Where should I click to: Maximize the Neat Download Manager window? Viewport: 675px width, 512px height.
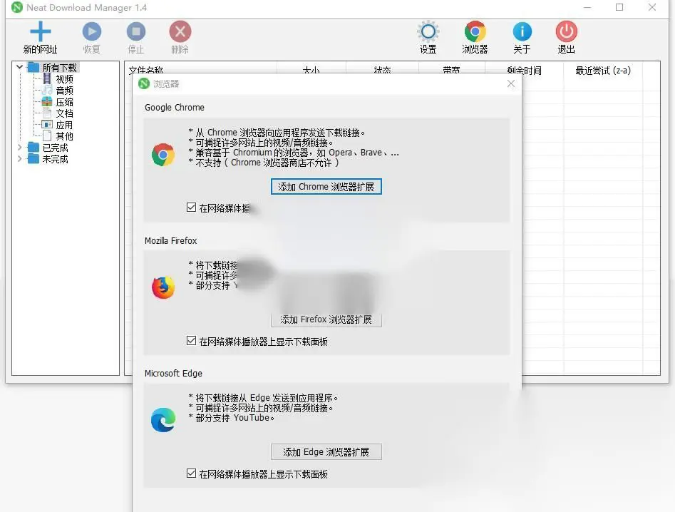[x=619, y=7]
